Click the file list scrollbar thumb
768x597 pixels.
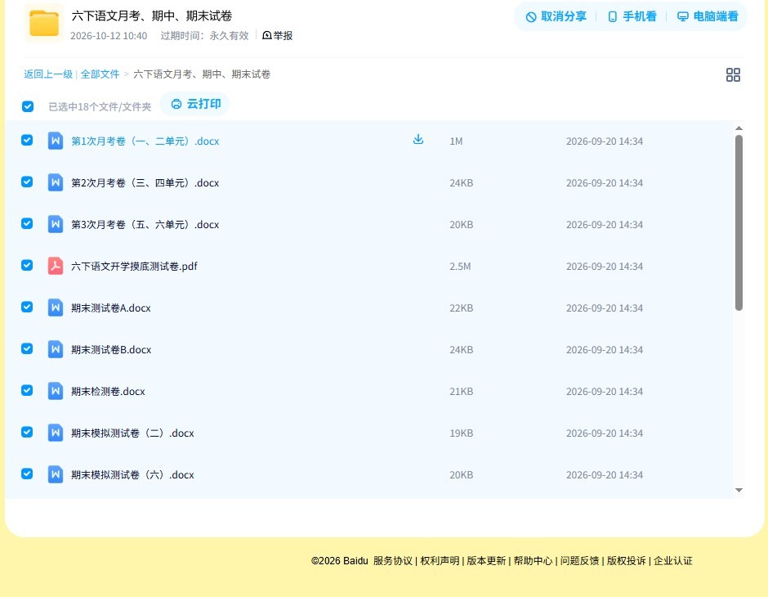point(739,222)
